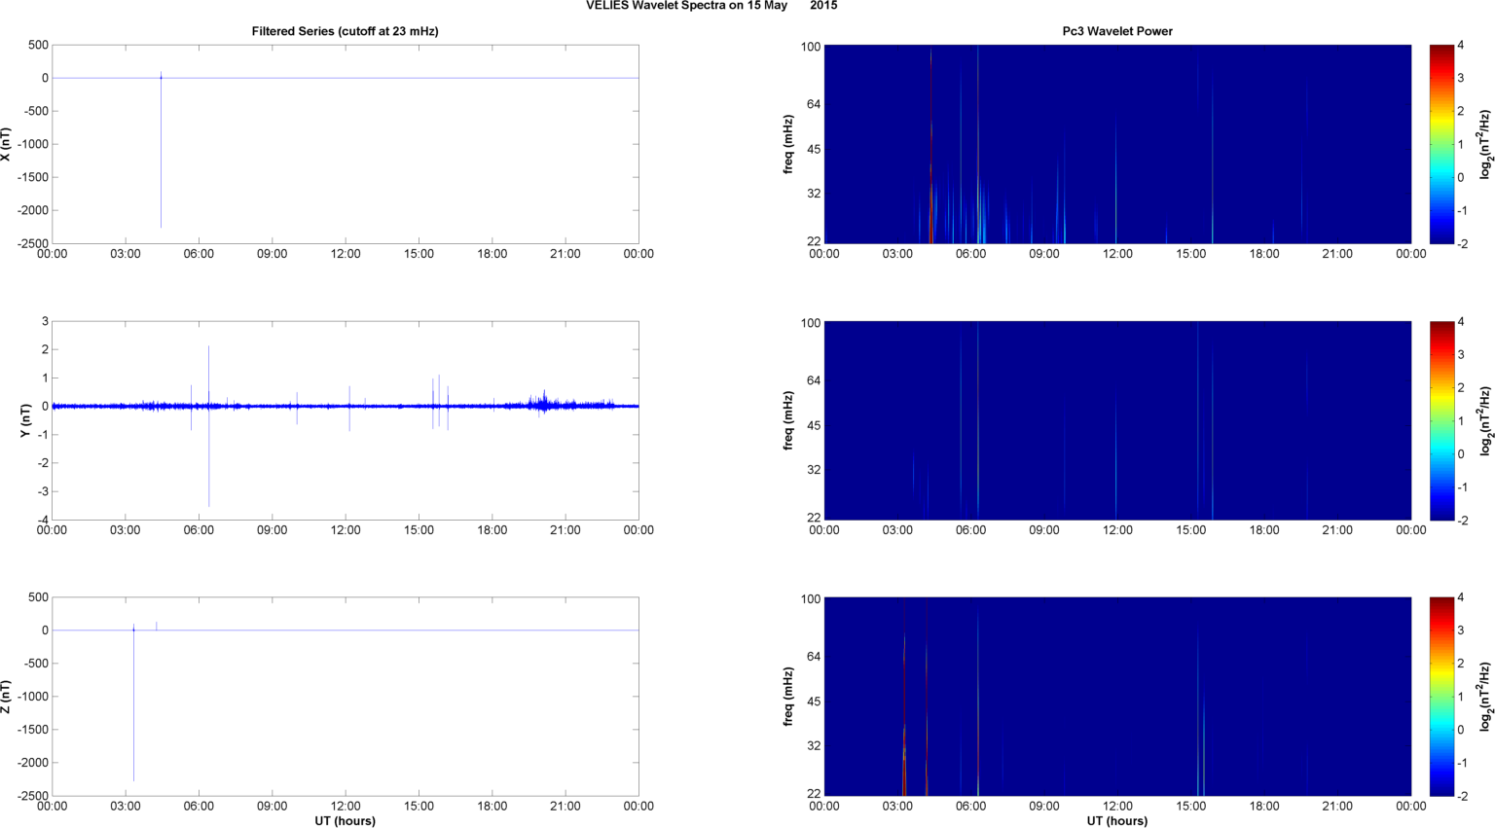
Task: Click the '12:00' tick under the X series plot
Action: [346, 254]
